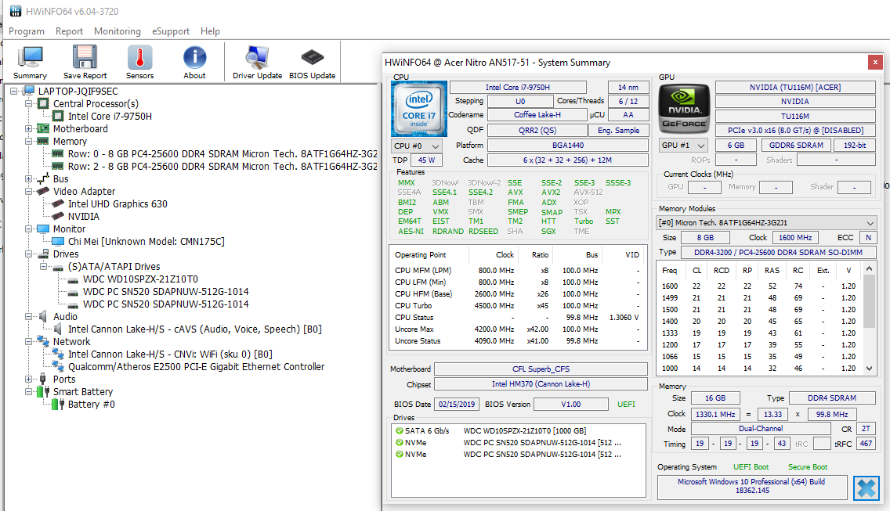Click the Battery #0 icon
Viewport: 890px width, 511px height.
pyautogui.click(x=58, y=405)
